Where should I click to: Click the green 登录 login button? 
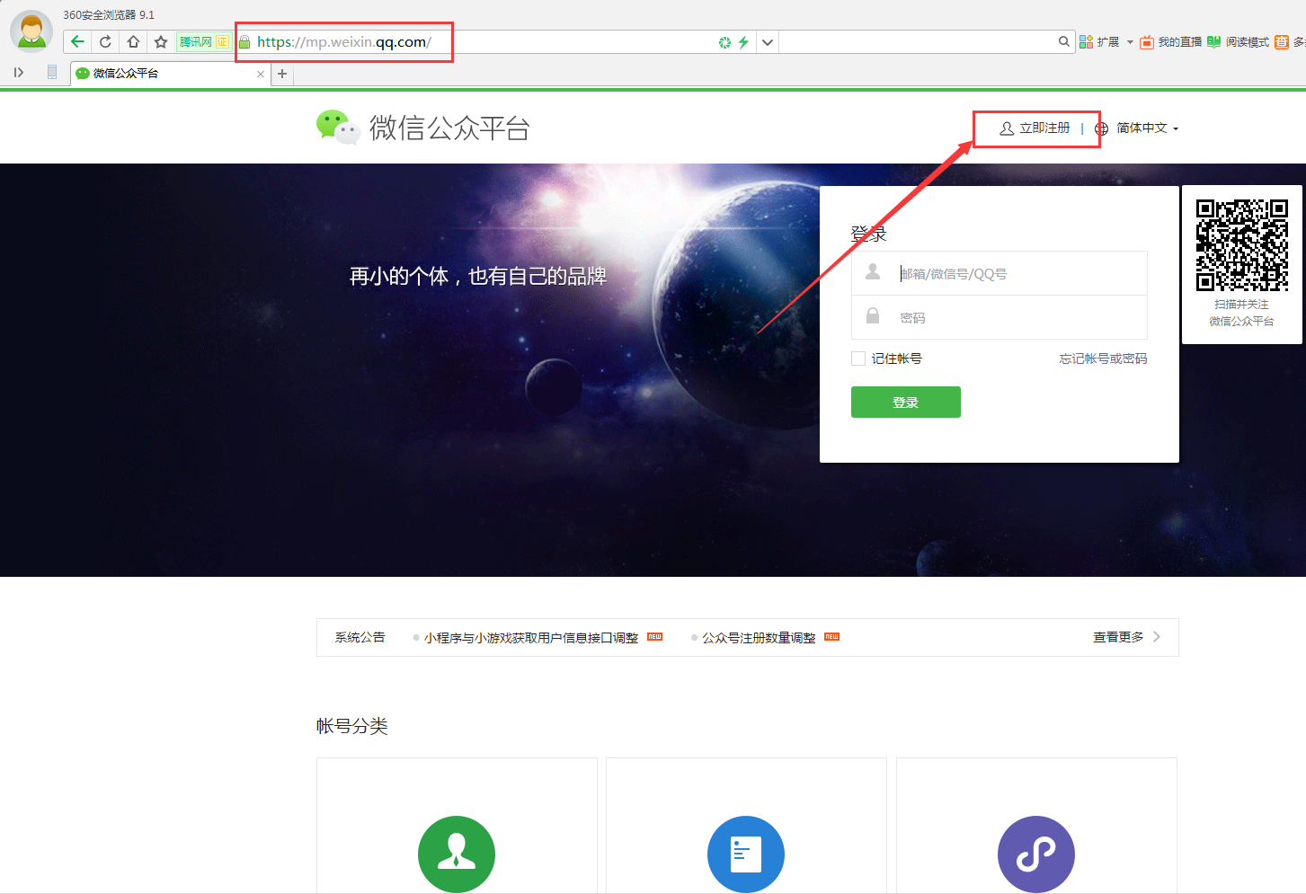click(x=905, y=403)
